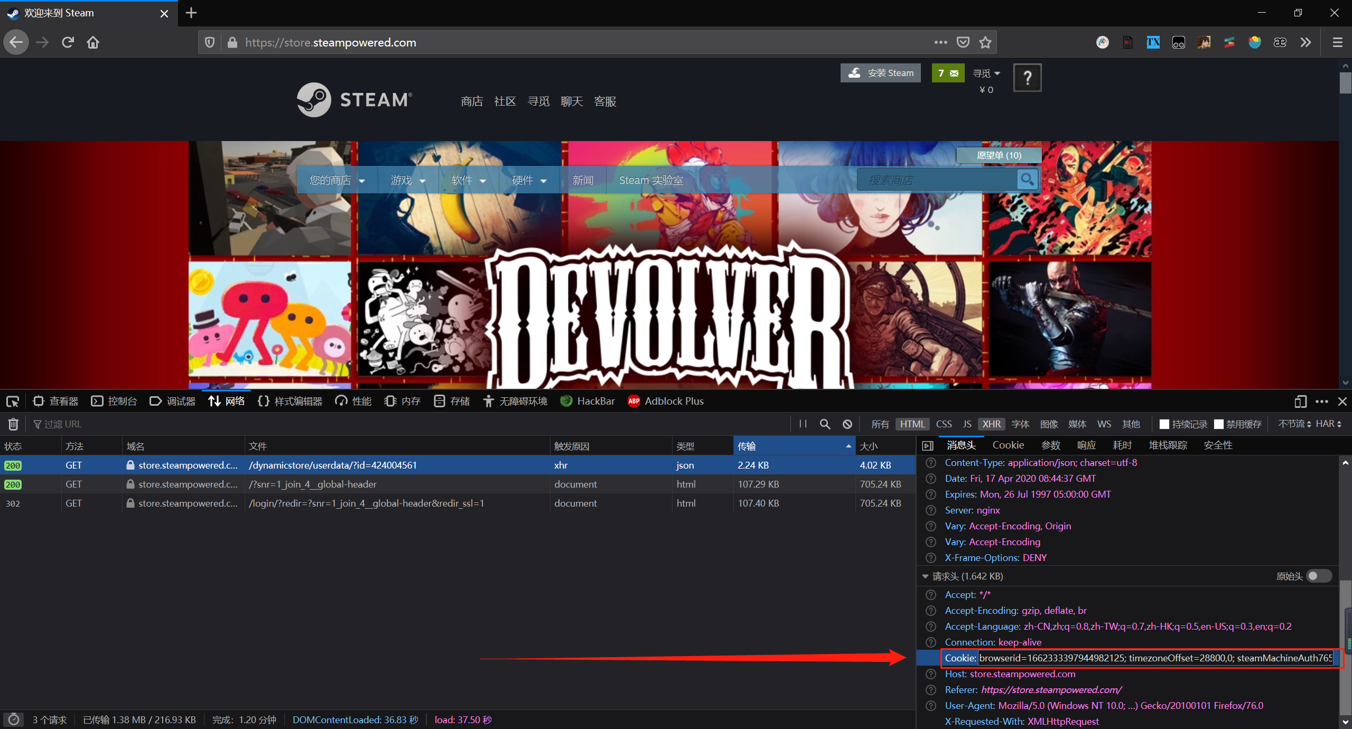Open the 控制台 console tab

click(x=115, y=401)
